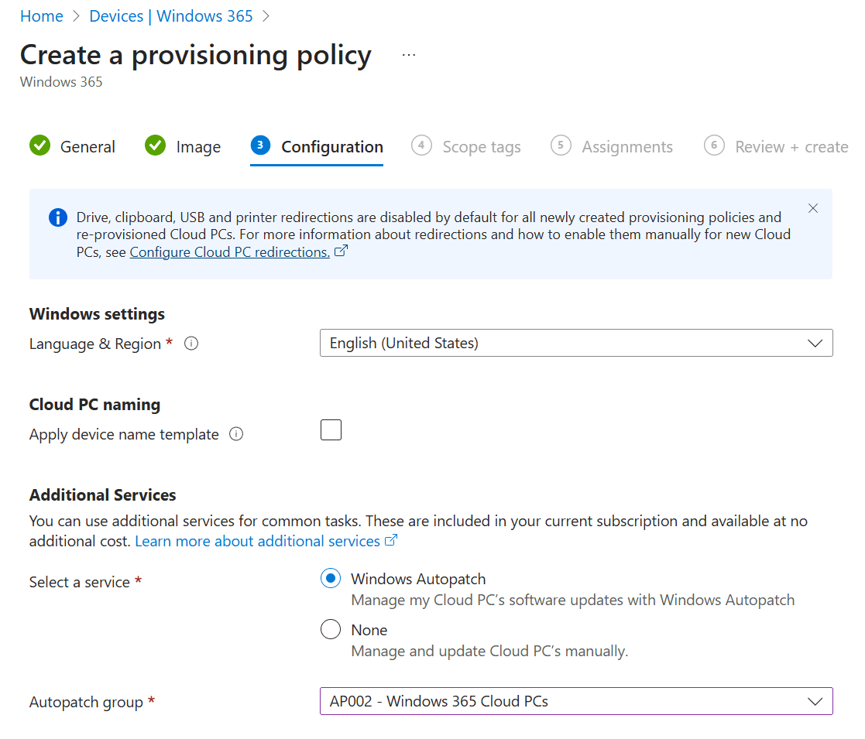Click the ellipsis next to page title

click(409, 55)
